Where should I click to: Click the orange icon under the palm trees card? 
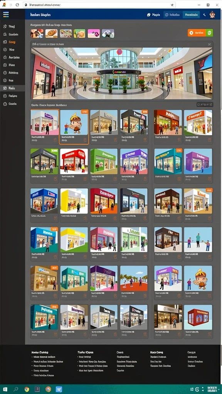point(145,295)
